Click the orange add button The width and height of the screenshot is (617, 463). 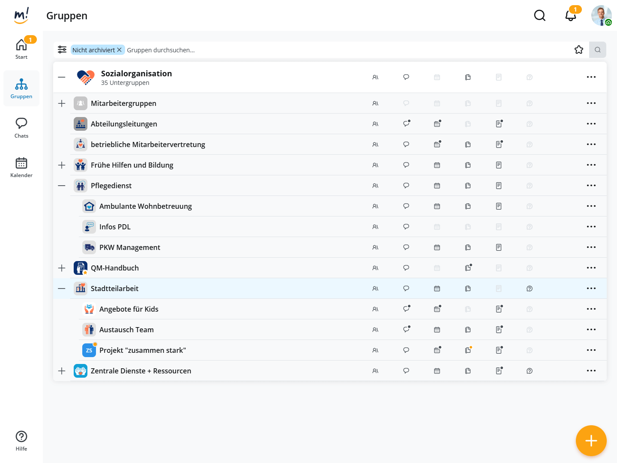tap(591, 441)
